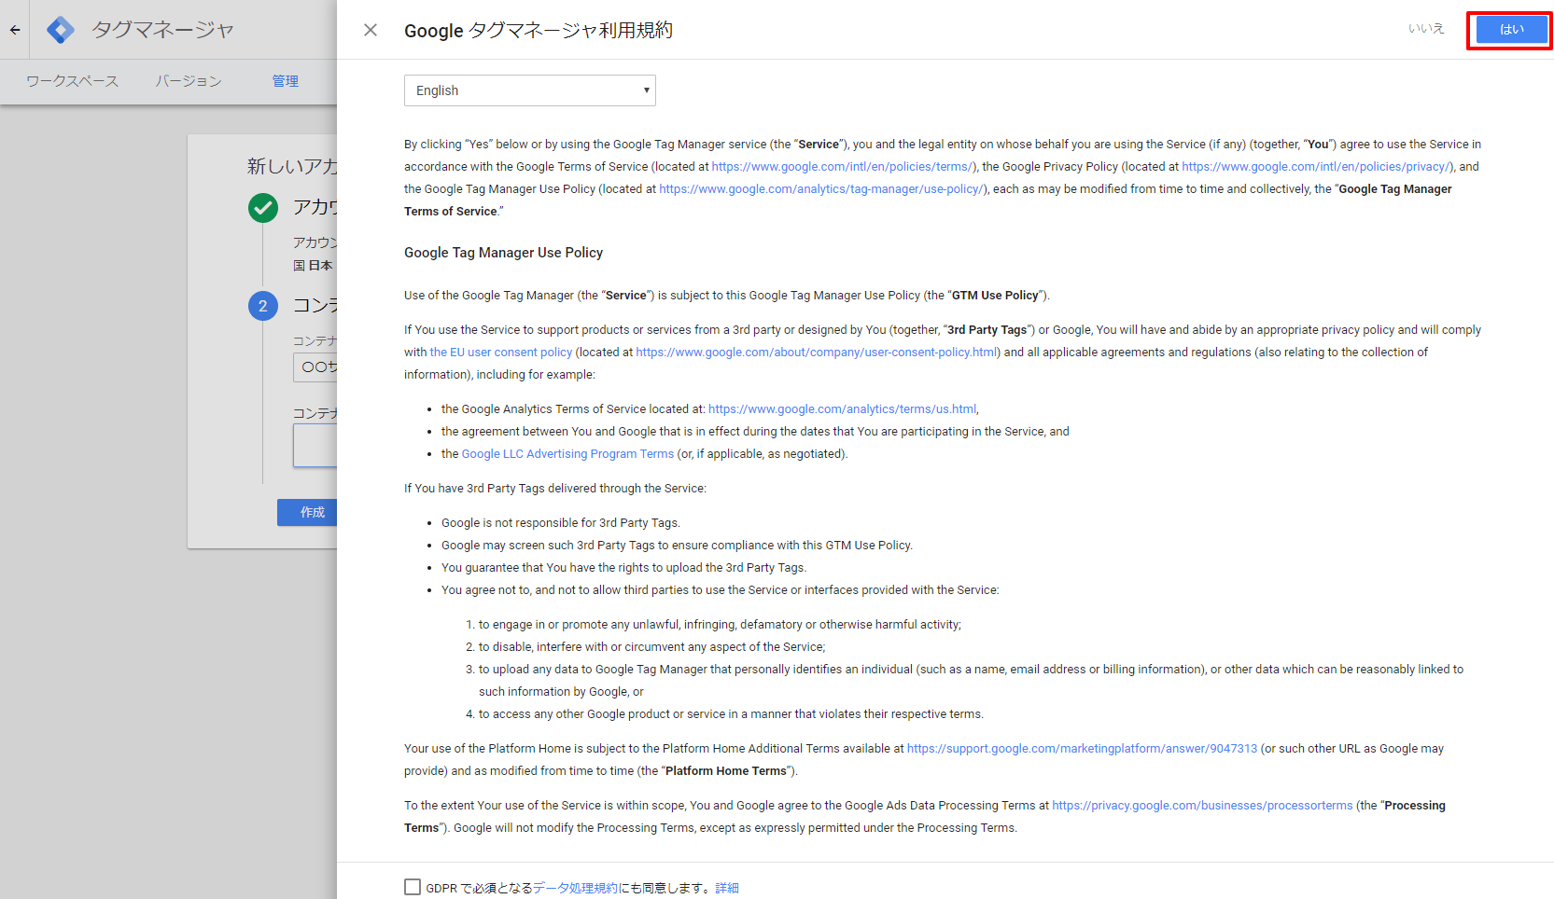This screenshot has width=1554, height=899.
Task: Switch to the バージョン tab
Action: (189, 81)
